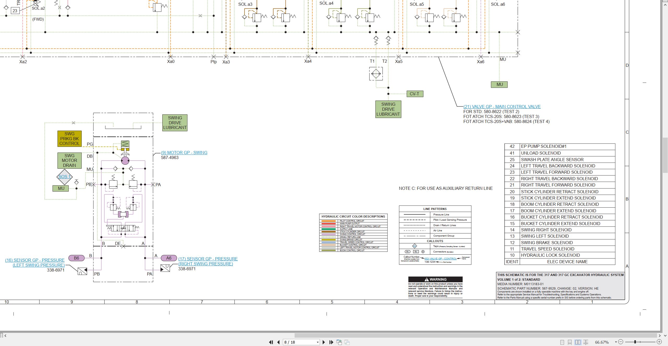Click the filter symbol below T1
Image resolution: width=668 pixels, height=346 pixels.
point(376,74)
